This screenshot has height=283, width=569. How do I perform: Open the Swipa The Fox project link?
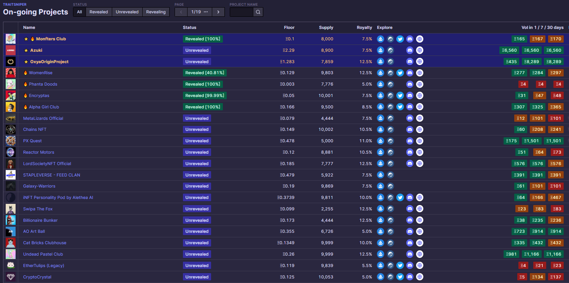tap(38, 209)
